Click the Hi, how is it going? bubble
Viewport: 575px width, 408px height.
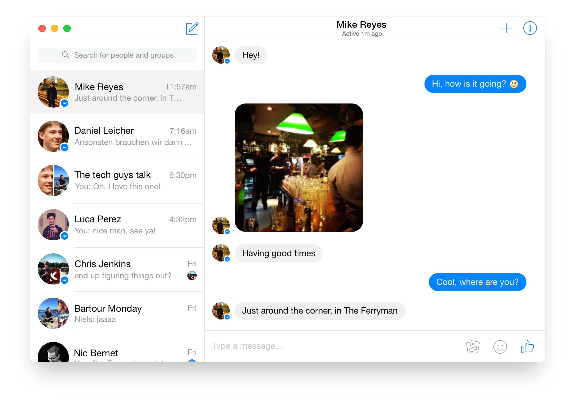pyautogui.click(x=475, y=84)
